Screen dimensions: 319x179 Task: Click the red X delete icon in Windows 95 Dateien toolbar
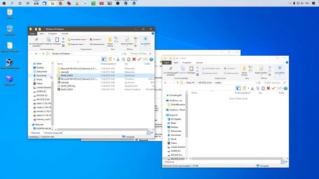point(134,59)
